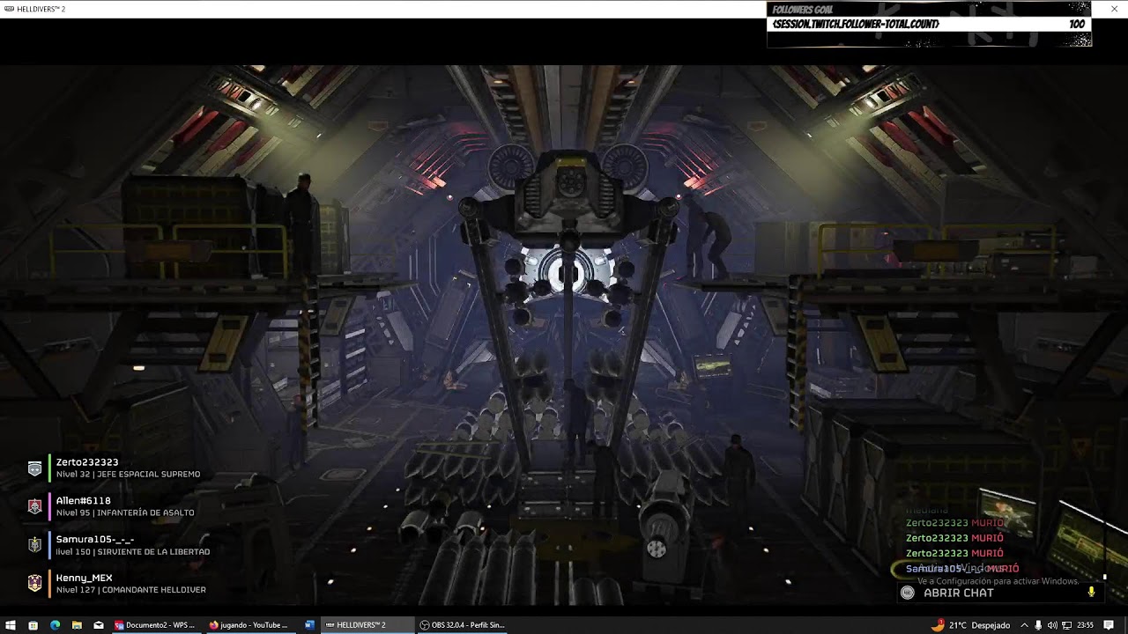This screenshot has width=1128, height=634.
Task: Click the FOLLOWERS GOAL overlay title
Action: pyautogui.click(x=803, y=10)
